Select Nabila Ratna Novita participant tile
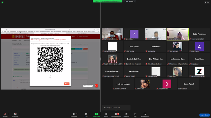211x118 pixels. point(112,59)
